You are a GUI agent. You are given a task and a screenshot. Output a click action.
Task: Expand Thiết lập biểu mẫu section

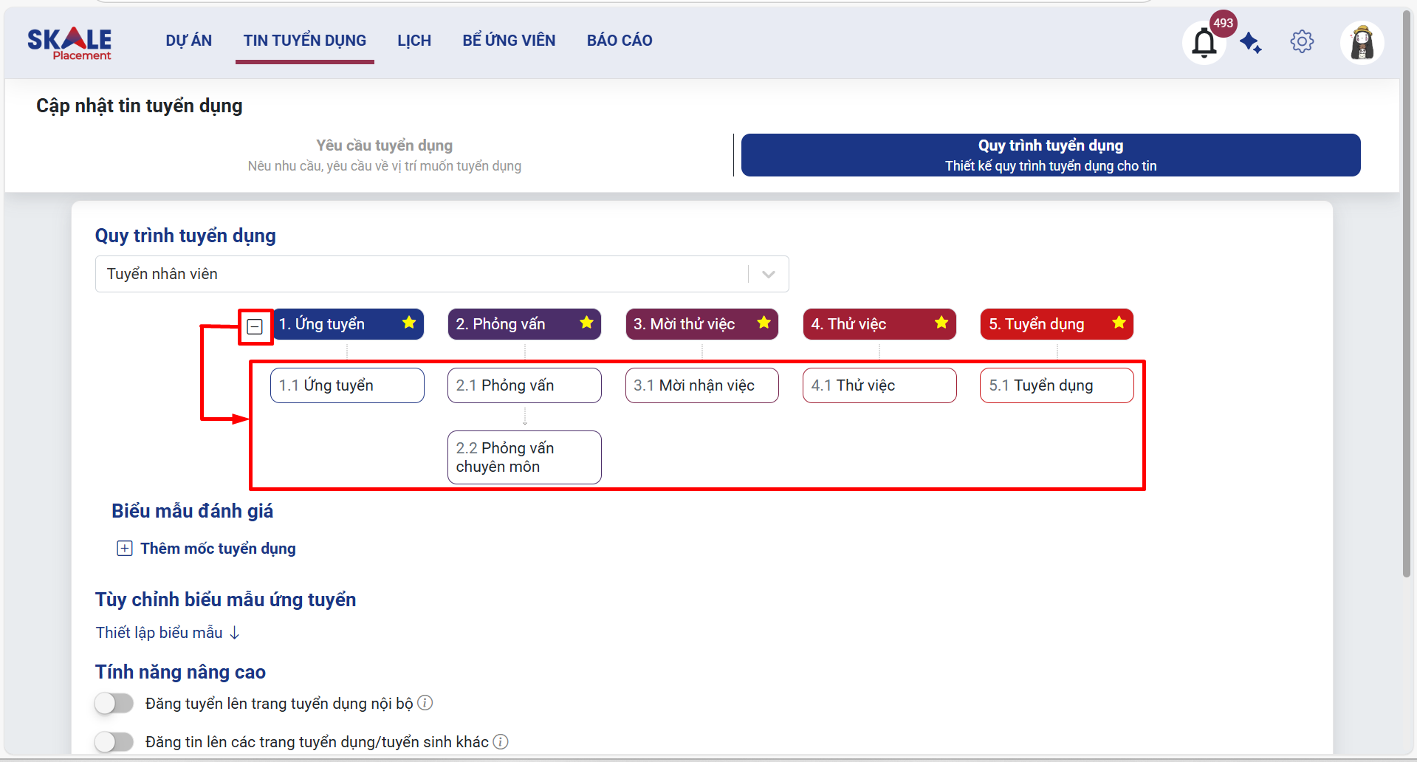168,633
